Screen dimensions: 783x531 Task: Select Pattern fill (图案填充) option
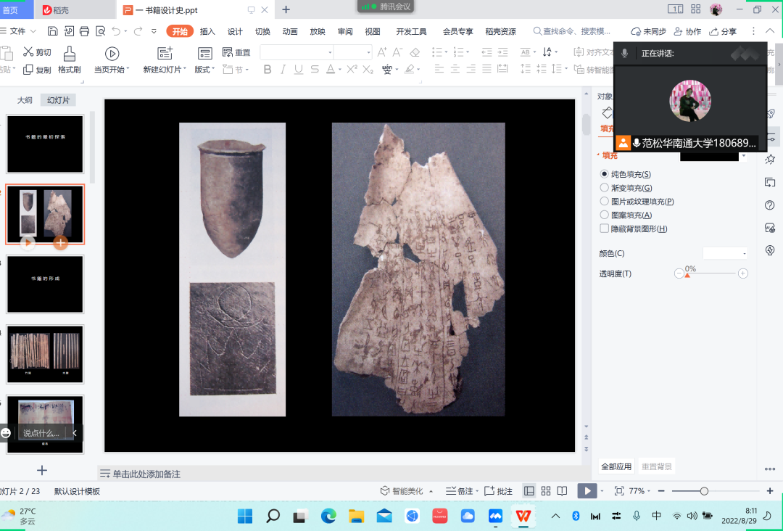604,215
